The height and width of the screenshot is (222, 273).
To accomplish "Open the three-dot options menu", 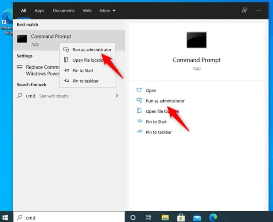I will (x=258, y=11).
